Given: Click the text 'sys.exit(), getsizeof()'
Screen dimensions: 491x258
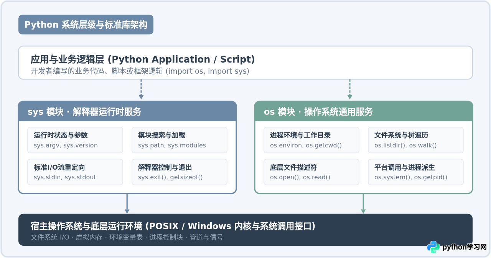Looking at the screenshot, I should tap(170, 177).
